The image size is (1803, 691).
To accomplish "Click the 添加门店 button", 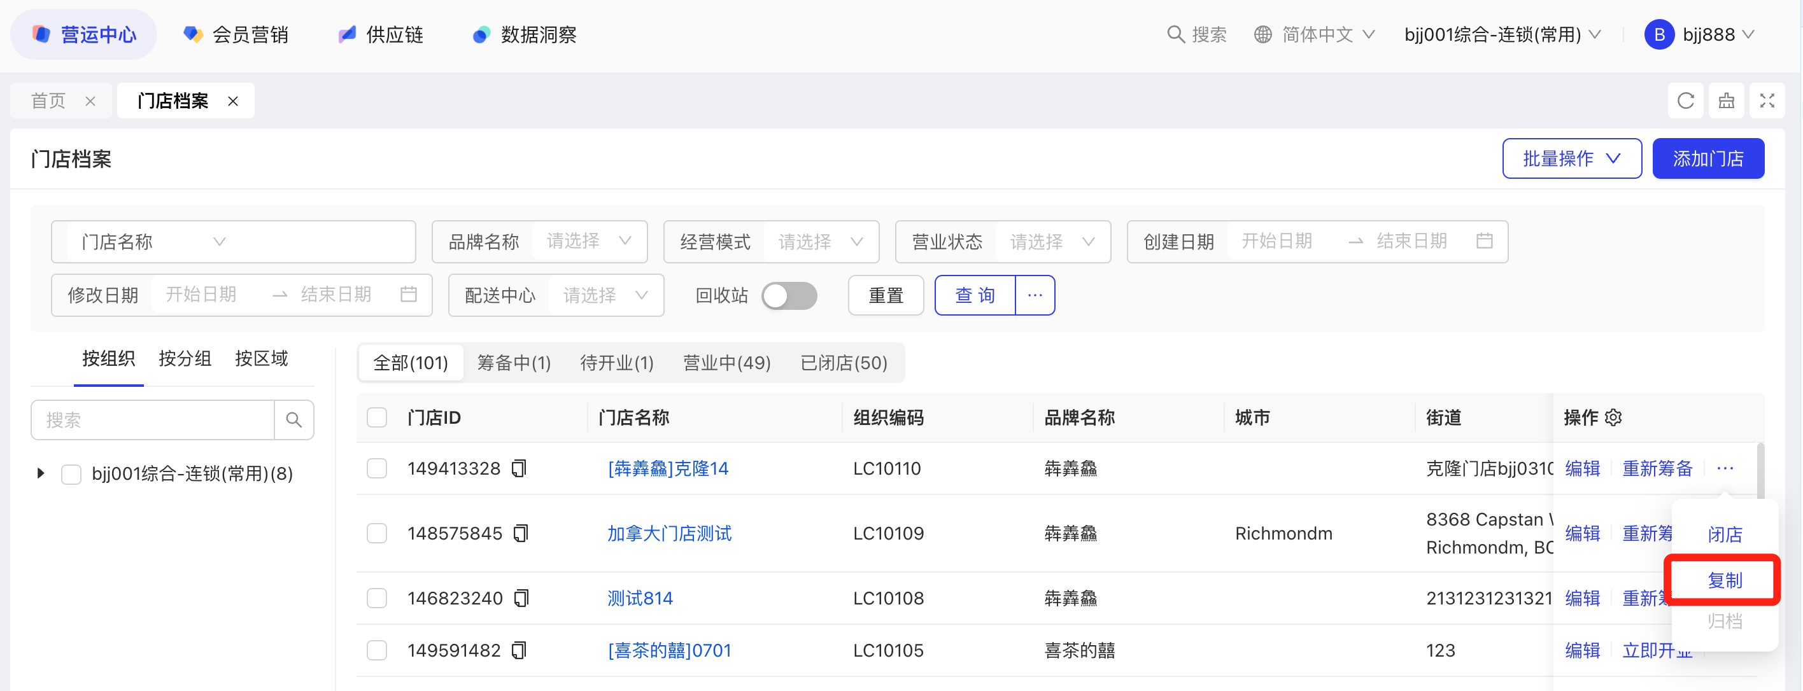I will coord(1707,159).
